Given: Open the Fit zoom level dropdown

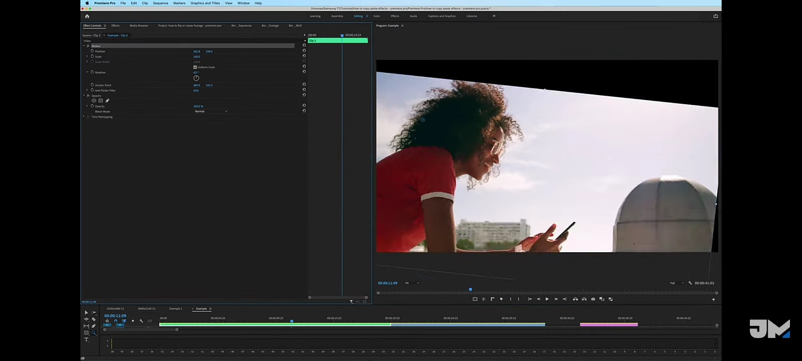Looking at the screenshot, I should tap(412, 283).
